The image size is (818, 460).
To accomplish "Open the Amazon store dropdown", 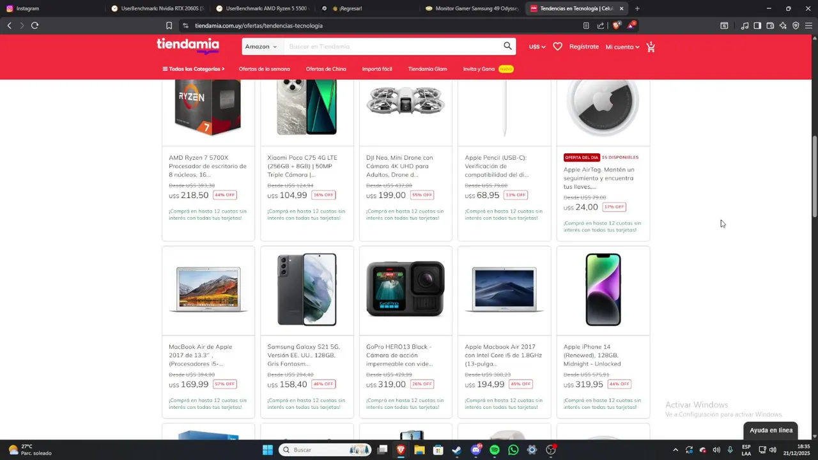I will (261, 47).
